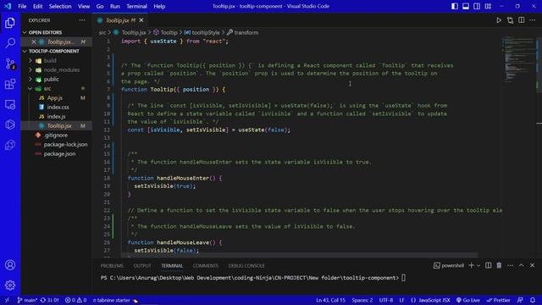
Task: Click Prettier in status bar
Action: (x=498, y=300)
